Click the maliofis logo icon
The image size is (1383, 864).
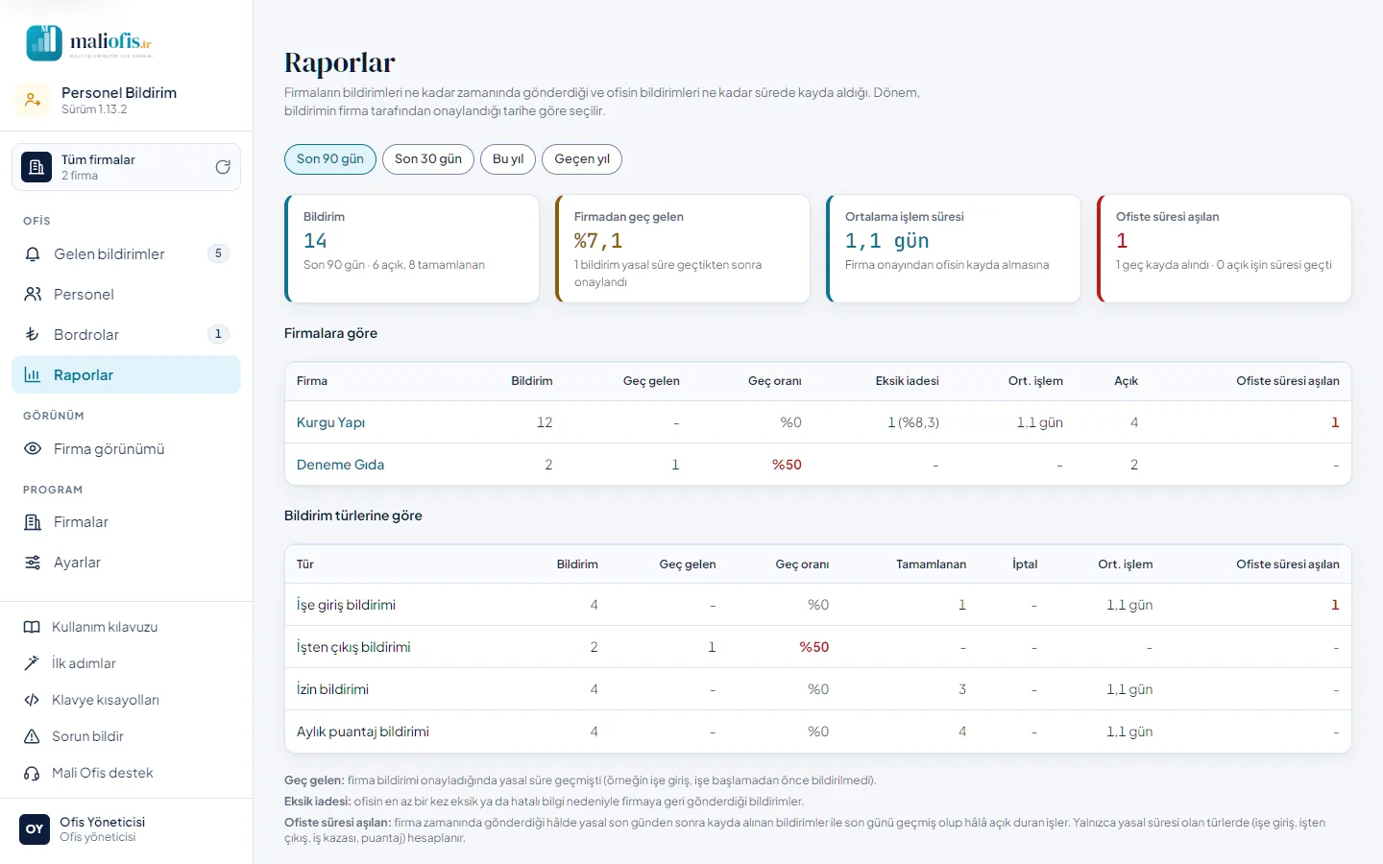(x=44, y=42)
